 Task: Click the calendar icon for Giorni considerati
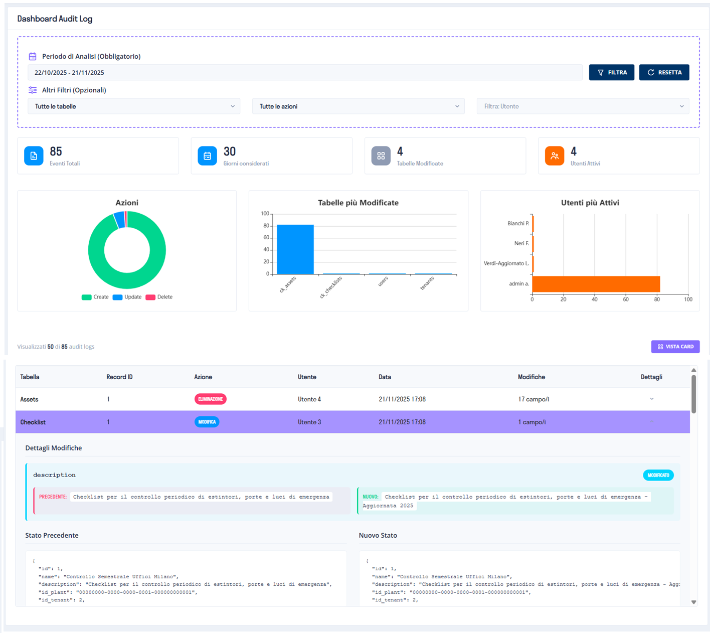point(207,156)
